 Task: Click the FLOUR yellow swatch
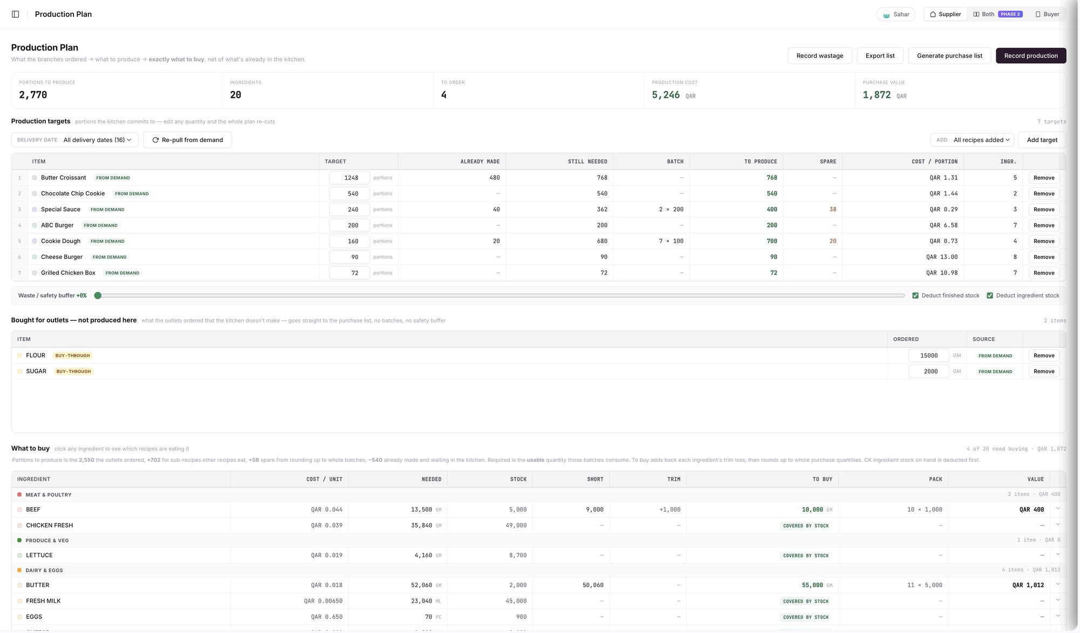click(19, 355)
